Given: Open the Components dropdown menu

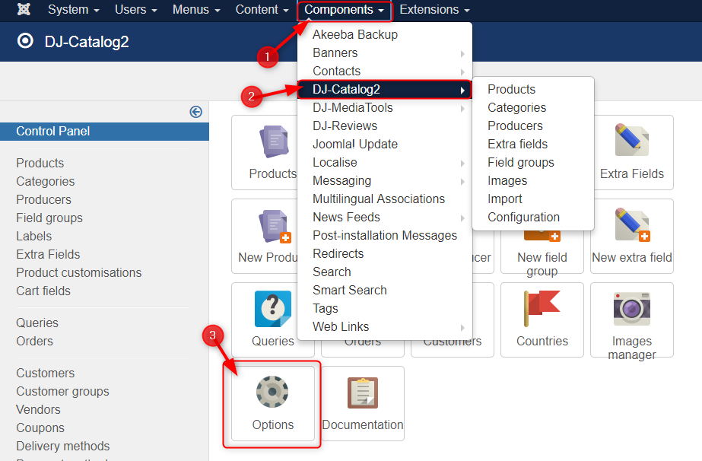Looking at the screenshot, I should [344, 9].
